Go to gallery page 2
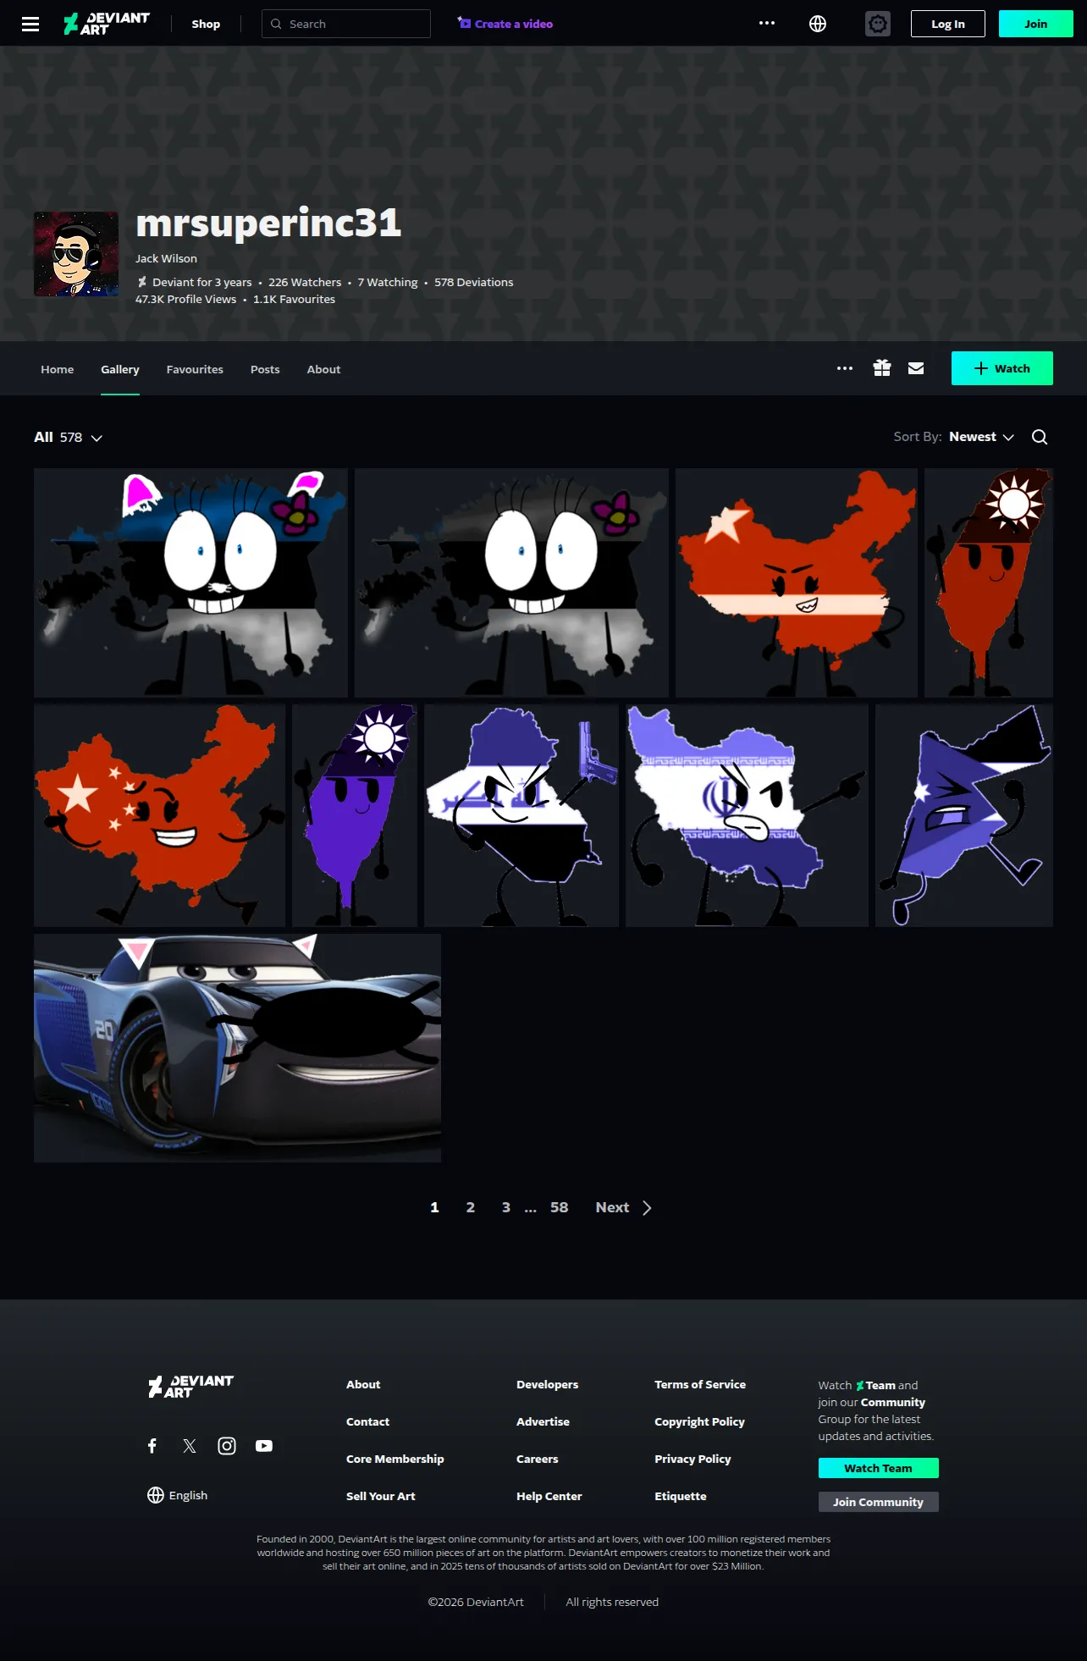The image size is (1087, 1661). (x=471, y=1207)
